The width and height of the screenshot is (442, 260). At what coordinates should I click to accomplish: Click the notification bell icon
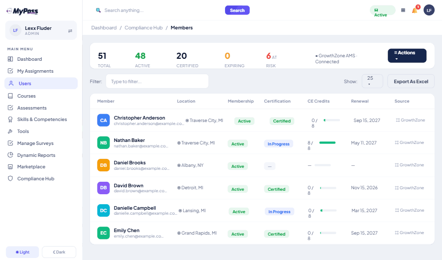point(415,10)
